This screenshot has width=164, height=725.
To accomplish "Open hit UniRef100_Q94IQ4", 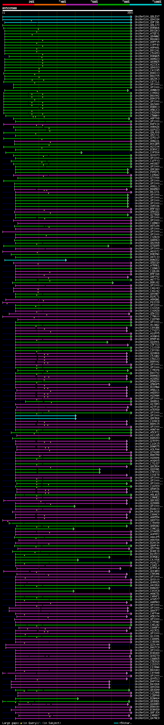I will 147,20.
